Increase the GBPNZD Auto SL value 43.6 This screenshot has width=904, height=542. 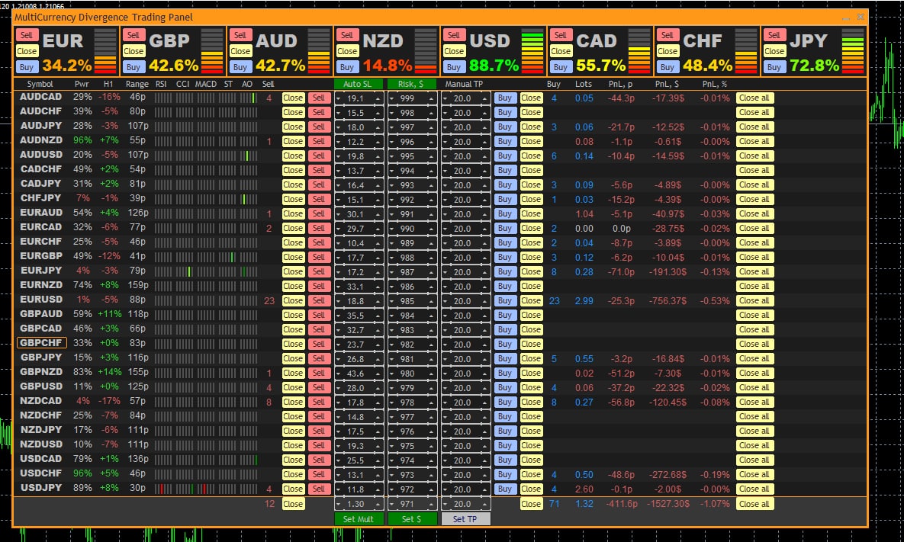(x=378, y=374)
